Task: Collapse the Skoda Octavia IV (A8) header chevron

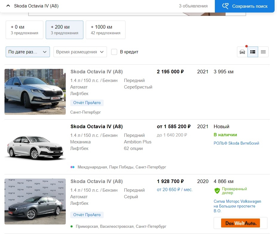Action: pyautogui.click(x=8, y=6)
